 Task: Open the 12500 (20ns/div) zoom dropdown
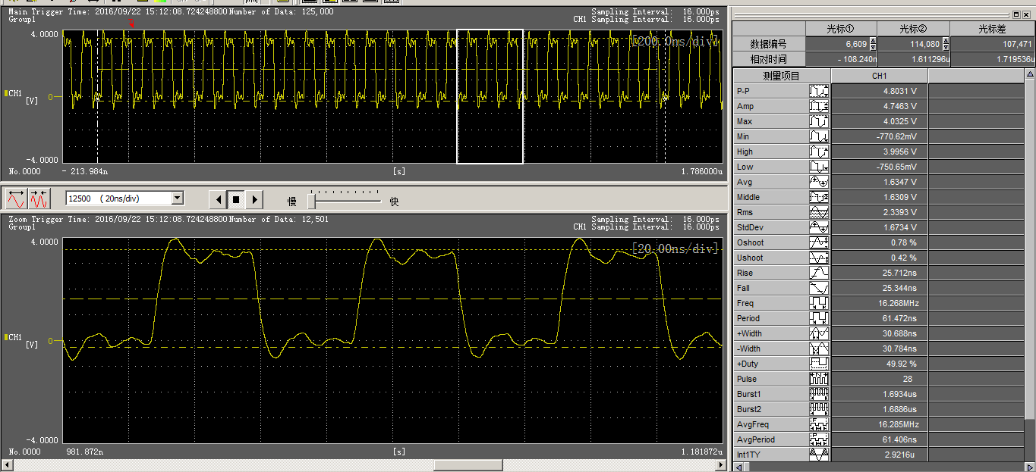click(x=178, y=198)
